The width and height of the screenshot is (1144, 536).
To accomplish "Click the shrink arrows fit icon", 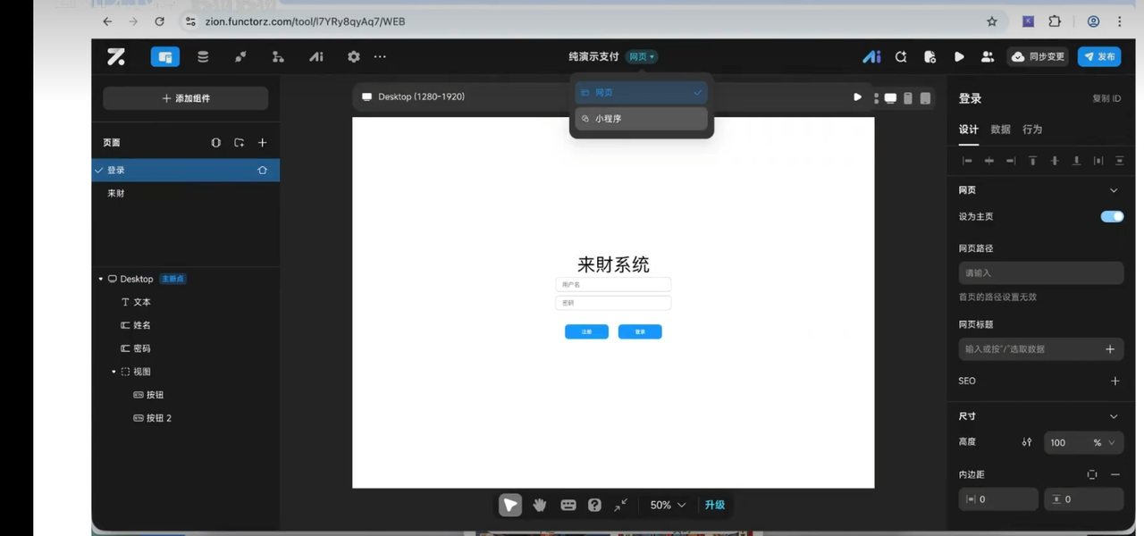I will (x=621, y=505).
